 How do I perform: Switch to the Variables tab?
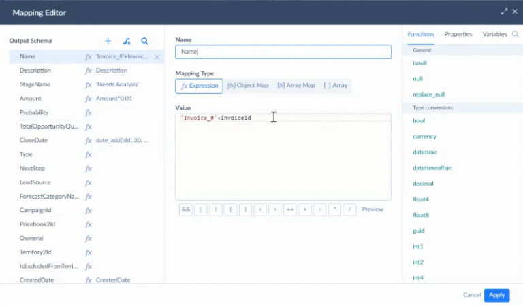[x=494, y=34]
